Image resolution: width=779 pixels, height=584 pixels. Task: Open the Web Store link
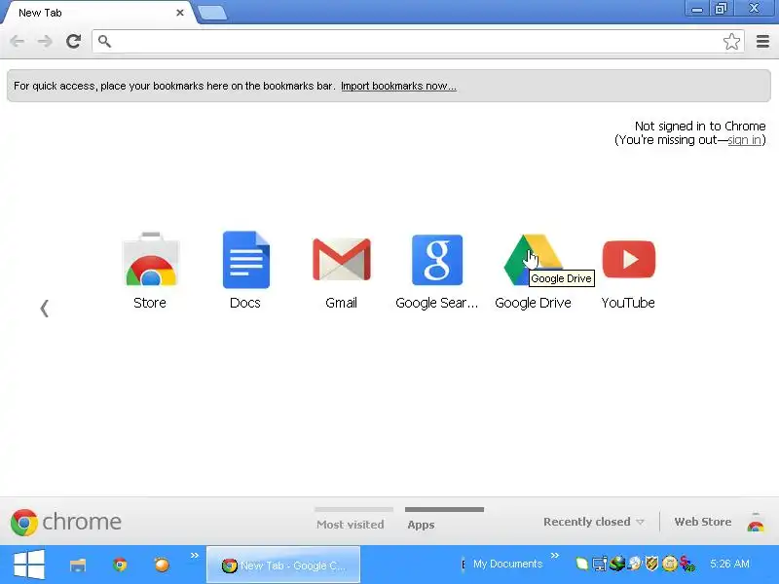tap(702, 522)
